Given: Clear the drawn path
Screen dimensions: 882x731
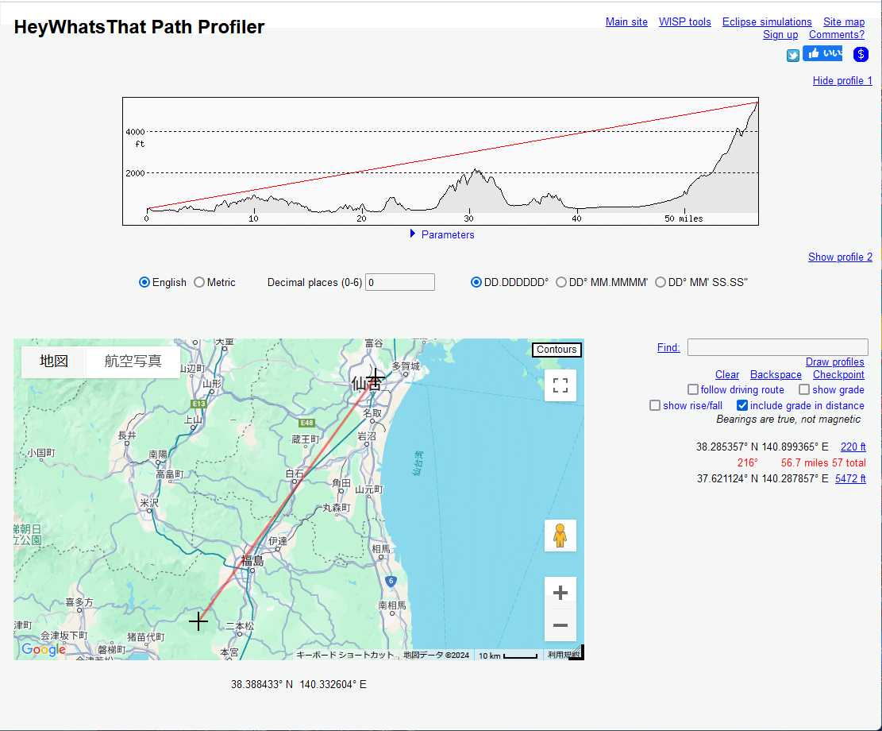Looking at the screenshot, I should pyautogui.click(x=727, y=374).
